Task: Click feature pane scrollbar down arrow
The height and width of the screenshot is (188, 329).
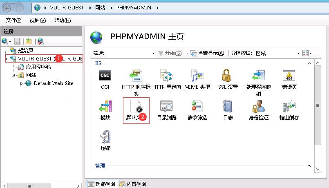Action: coord(318,169)
